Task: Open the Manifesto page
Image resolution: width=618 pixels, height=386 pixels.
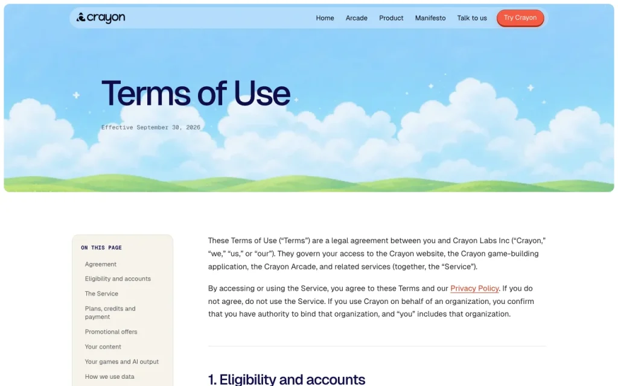Action: (x=430, y=18)
